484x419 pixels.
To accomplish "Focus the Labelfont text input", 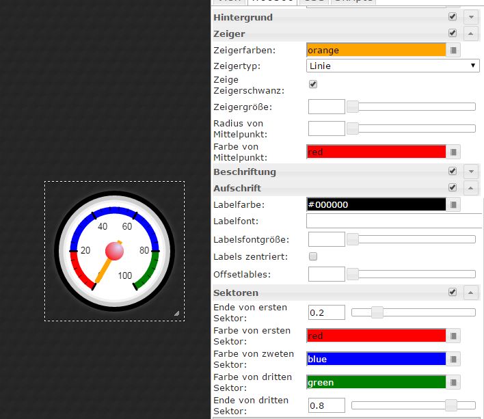I will pyautogui.click(x=394, y=221).
